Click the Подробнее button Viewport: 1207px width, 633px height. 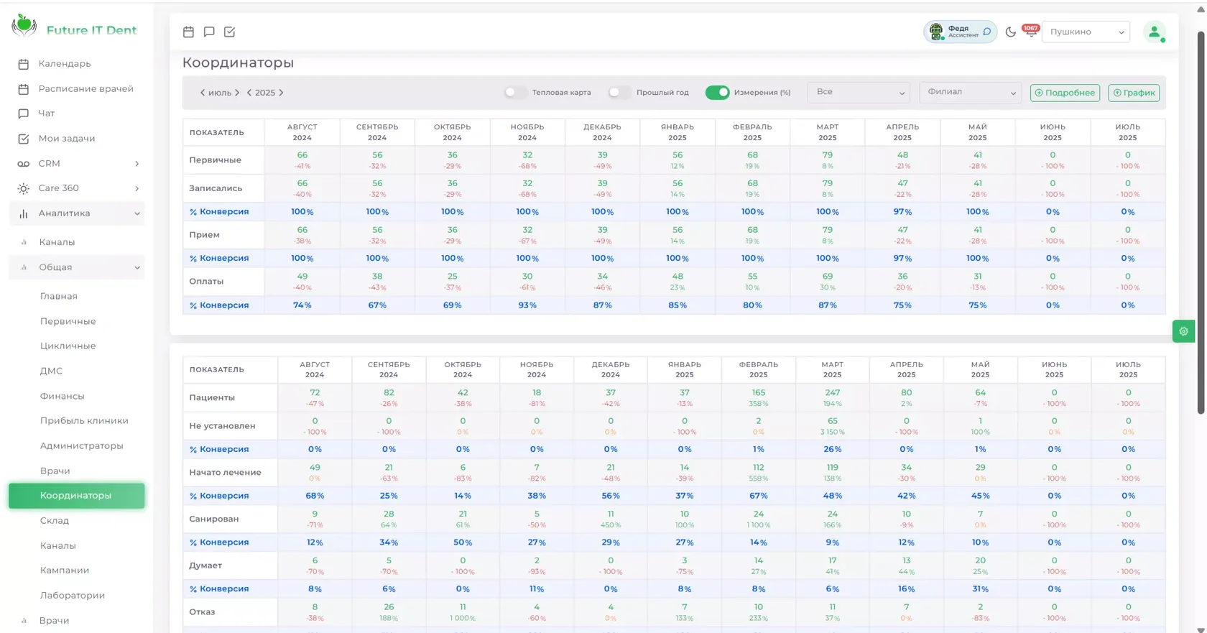pos(1065,93)
